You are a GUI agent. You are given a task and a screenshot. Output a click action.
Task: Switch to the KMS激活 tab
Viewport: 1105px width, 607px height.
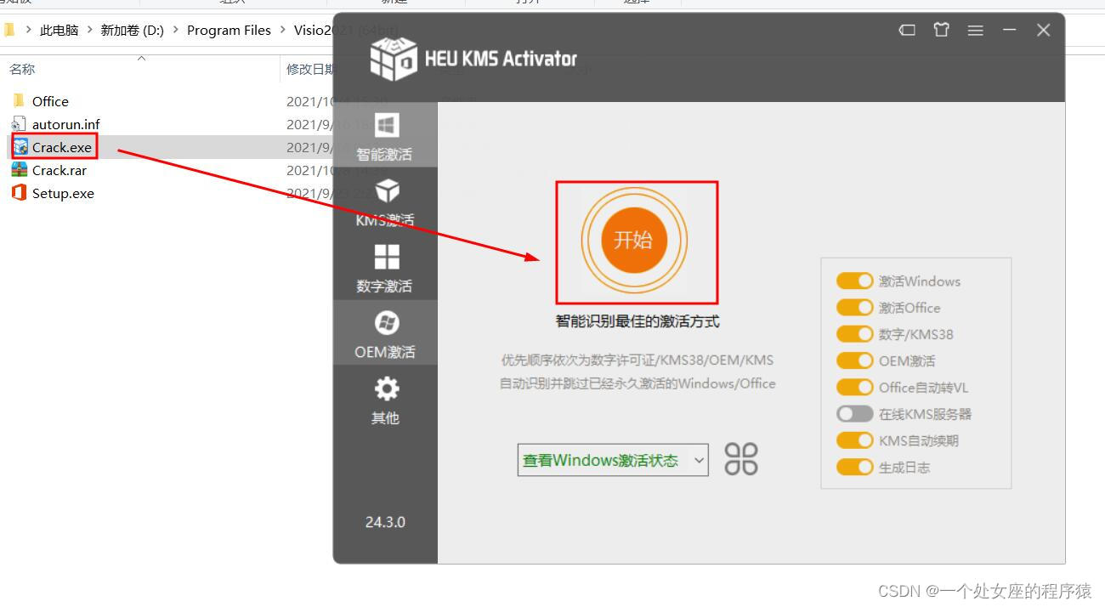point(385,201)
